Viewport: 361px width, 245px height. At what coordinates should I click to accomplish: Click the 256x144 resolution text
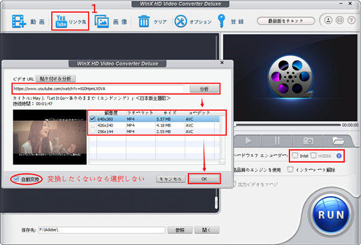point(105,131)
